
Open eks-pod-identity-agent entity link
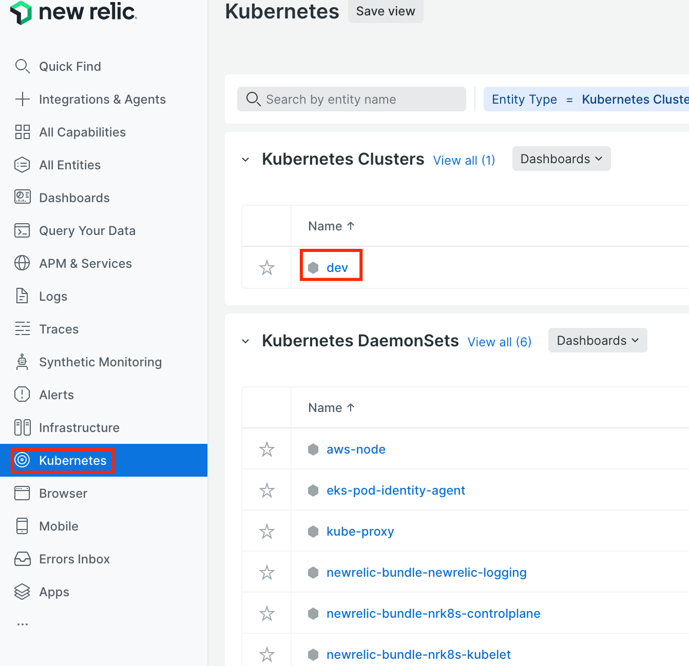click(396, 491)
